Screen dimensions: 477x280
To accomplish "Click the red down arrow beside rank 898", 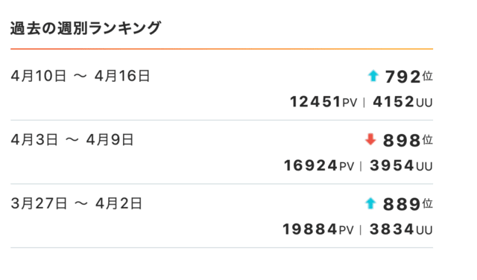I will tap(370, 139).
